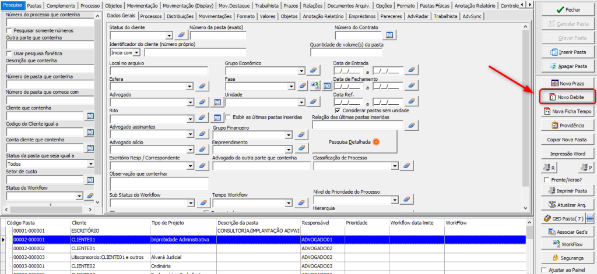Clear the Advogado field with eraser icon
The height and width of the screenshot is (274, 597).
202,102
